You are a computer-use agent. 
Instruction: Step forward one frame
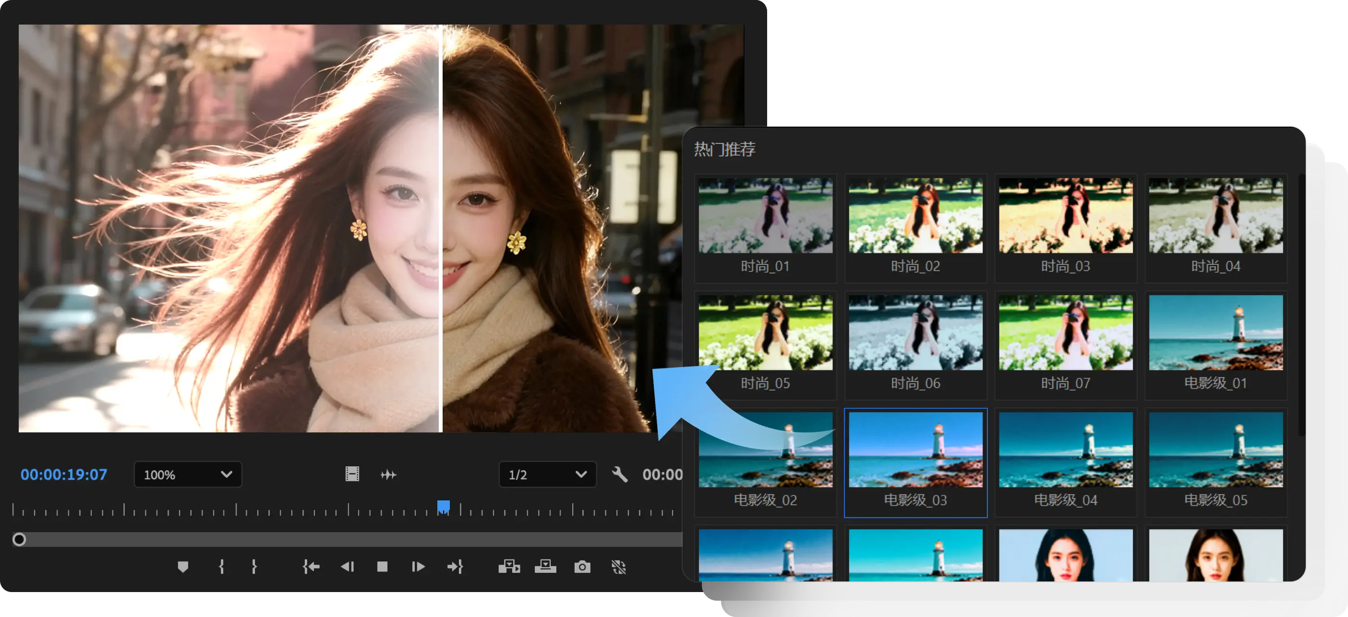point(418,567)
